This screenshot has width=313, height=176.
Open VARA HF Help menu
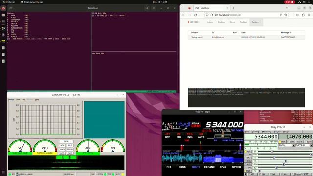pos(37,99)
